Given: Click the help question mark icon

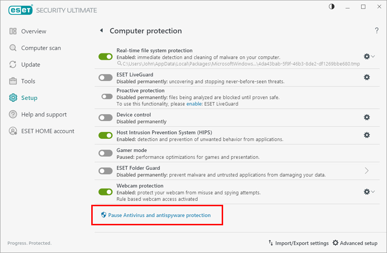Looking at the screenshot, I should (x=376, y=31).
